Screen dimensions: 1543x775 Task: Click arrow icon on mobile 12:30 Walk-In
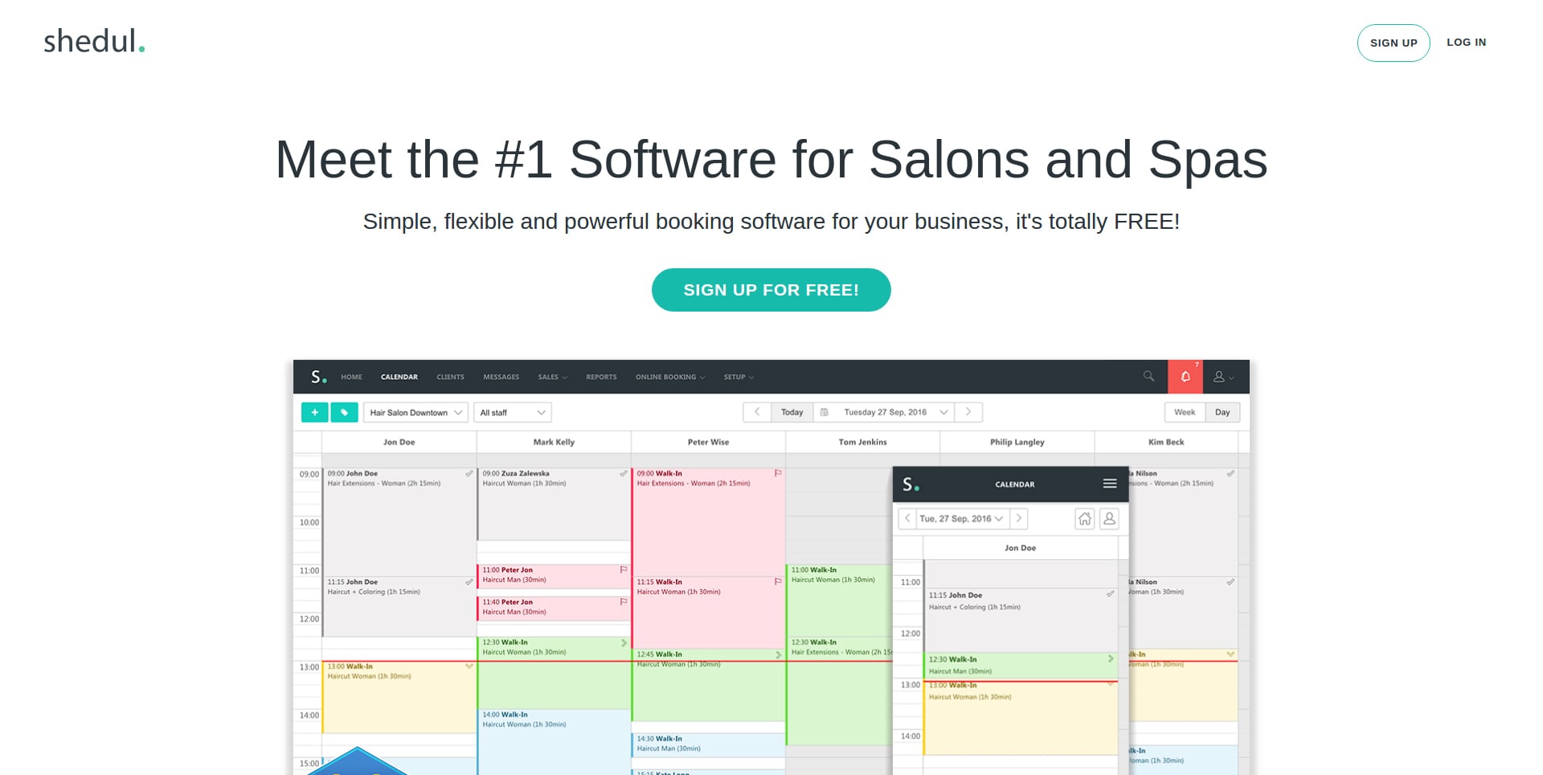(1111, 659)
